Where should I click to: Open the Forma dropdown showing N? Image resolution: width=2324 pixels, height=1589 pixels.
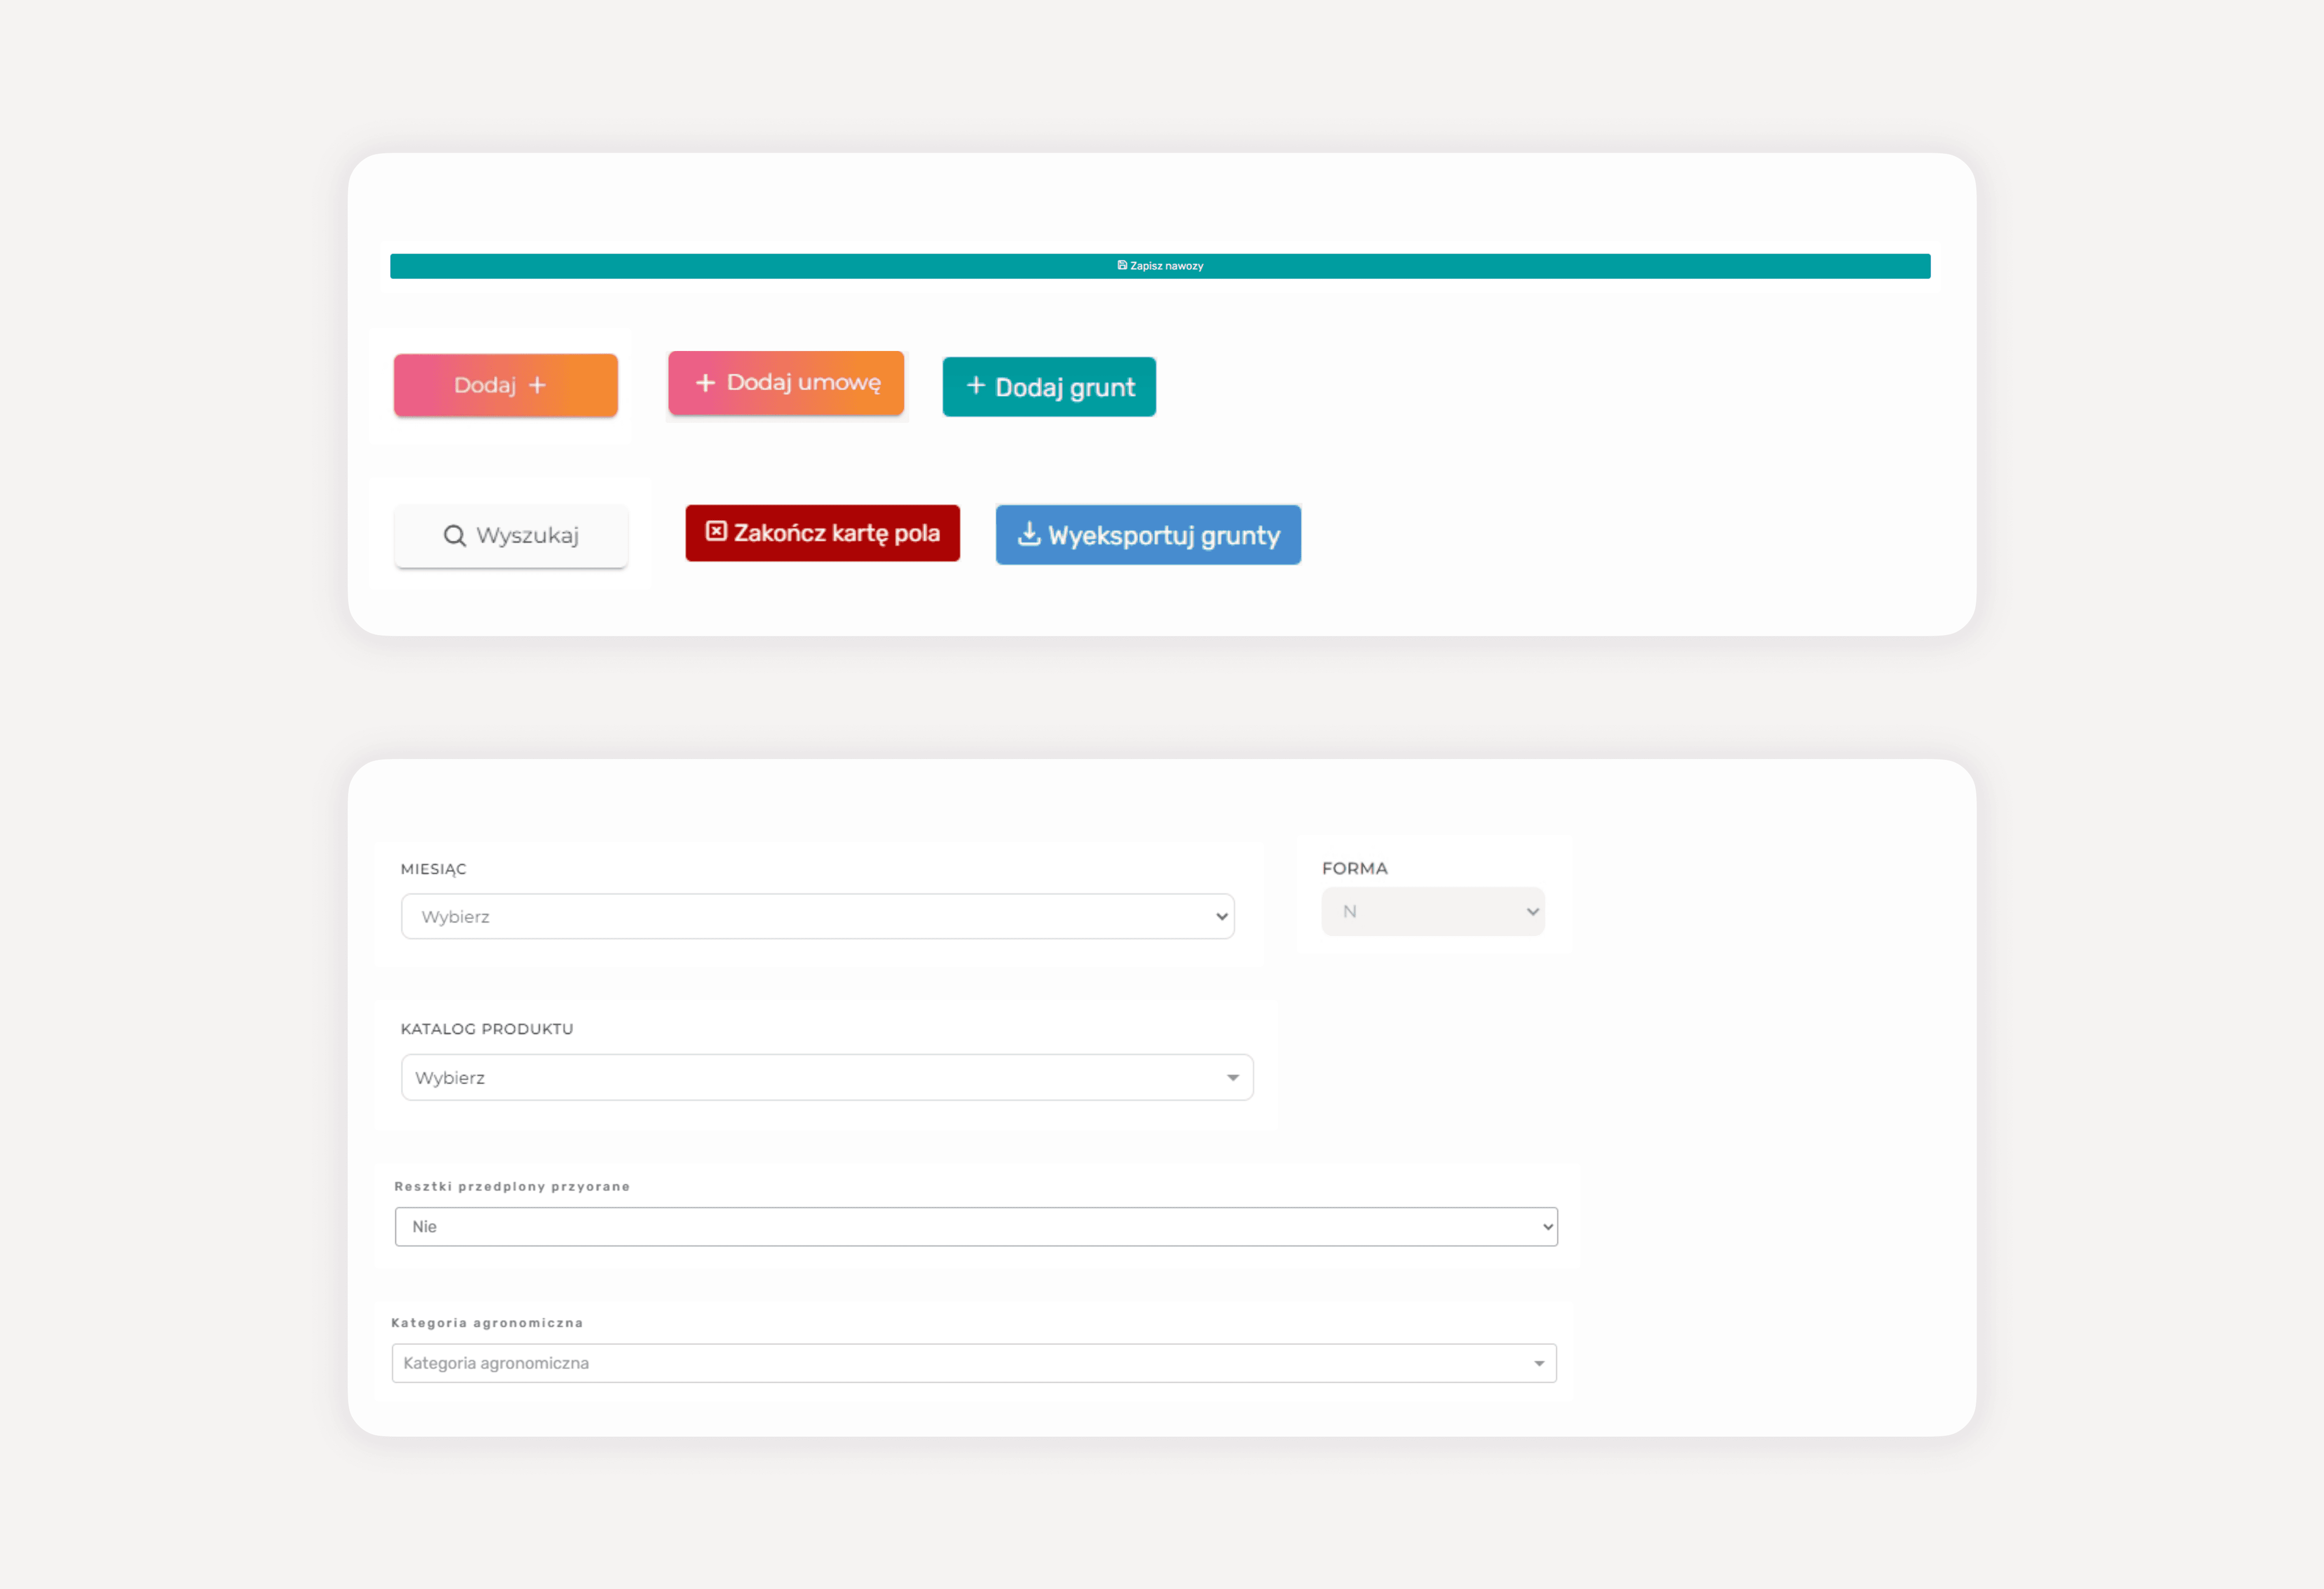pos(1432,911)
